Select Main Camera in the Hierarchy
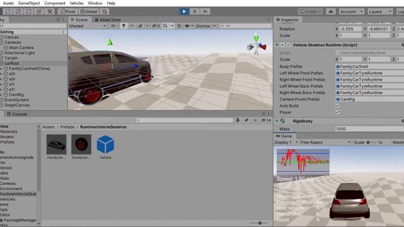Viewport: 404px width, 227px height. point(21,48)
